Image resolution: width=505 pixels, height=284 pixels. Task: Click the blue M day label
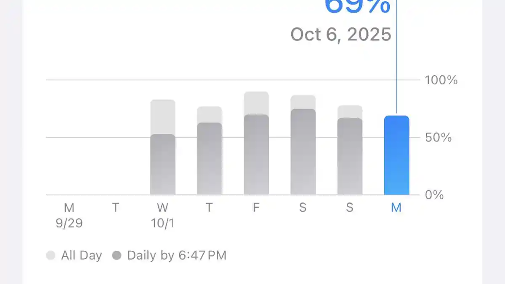(x=396, y=208)
